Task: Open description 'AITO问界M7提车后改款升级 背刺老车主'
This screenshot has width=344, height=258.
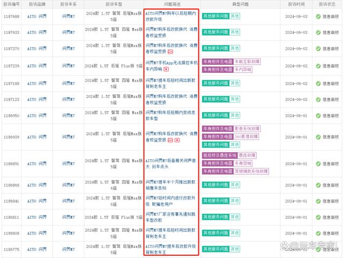Action: (170, 249)
